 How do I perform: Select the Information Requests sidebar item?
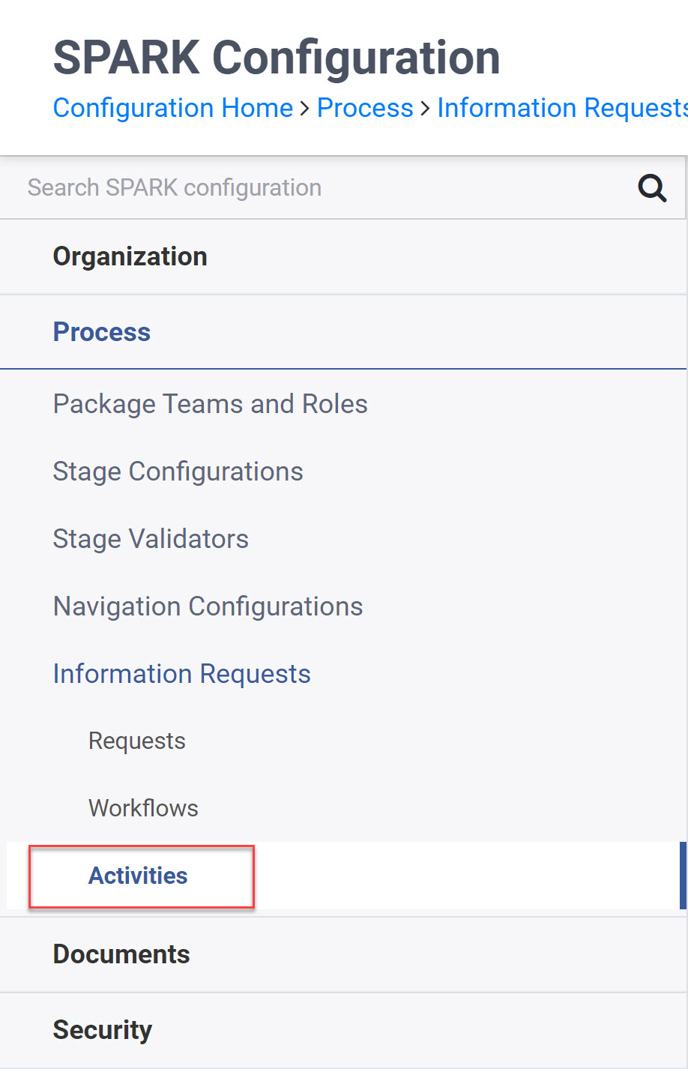click(182, 674)
